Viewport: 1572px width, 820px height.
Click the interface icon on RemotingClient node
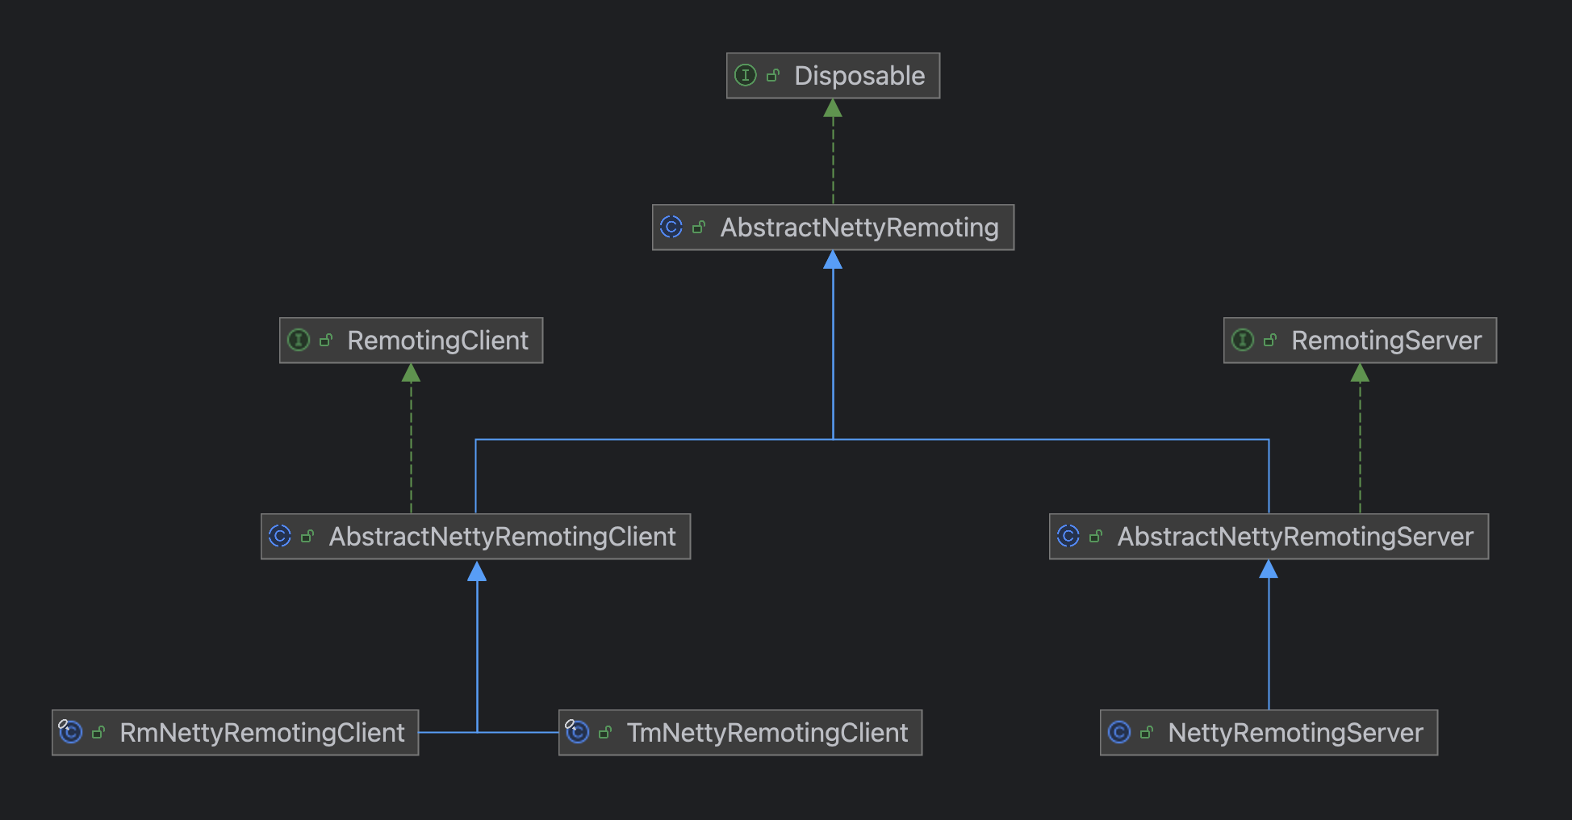point(299,341)
